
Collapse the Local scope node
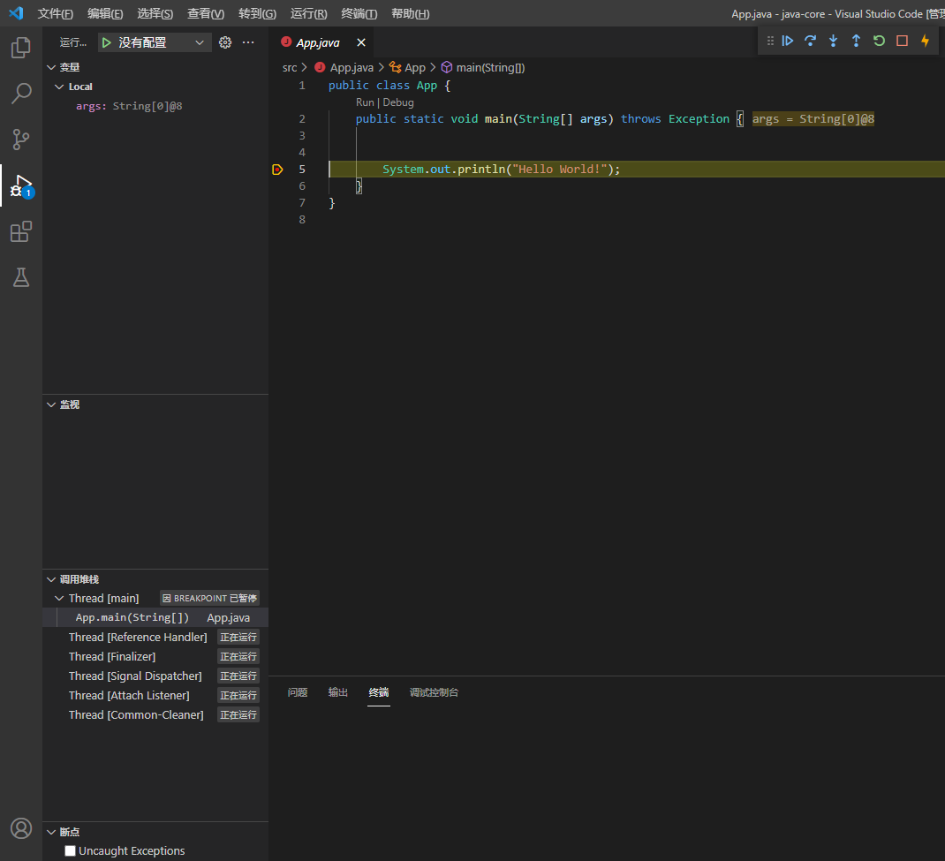[x=59, y=87]
